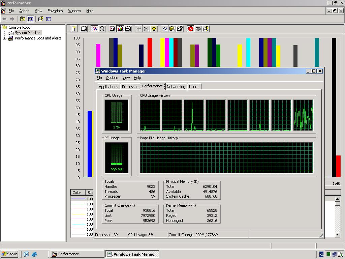This screenshot has height=259, width=345.
Task: Open the Options menu in Task Manager
Action: pyautogui.click(x=112, y=78)
